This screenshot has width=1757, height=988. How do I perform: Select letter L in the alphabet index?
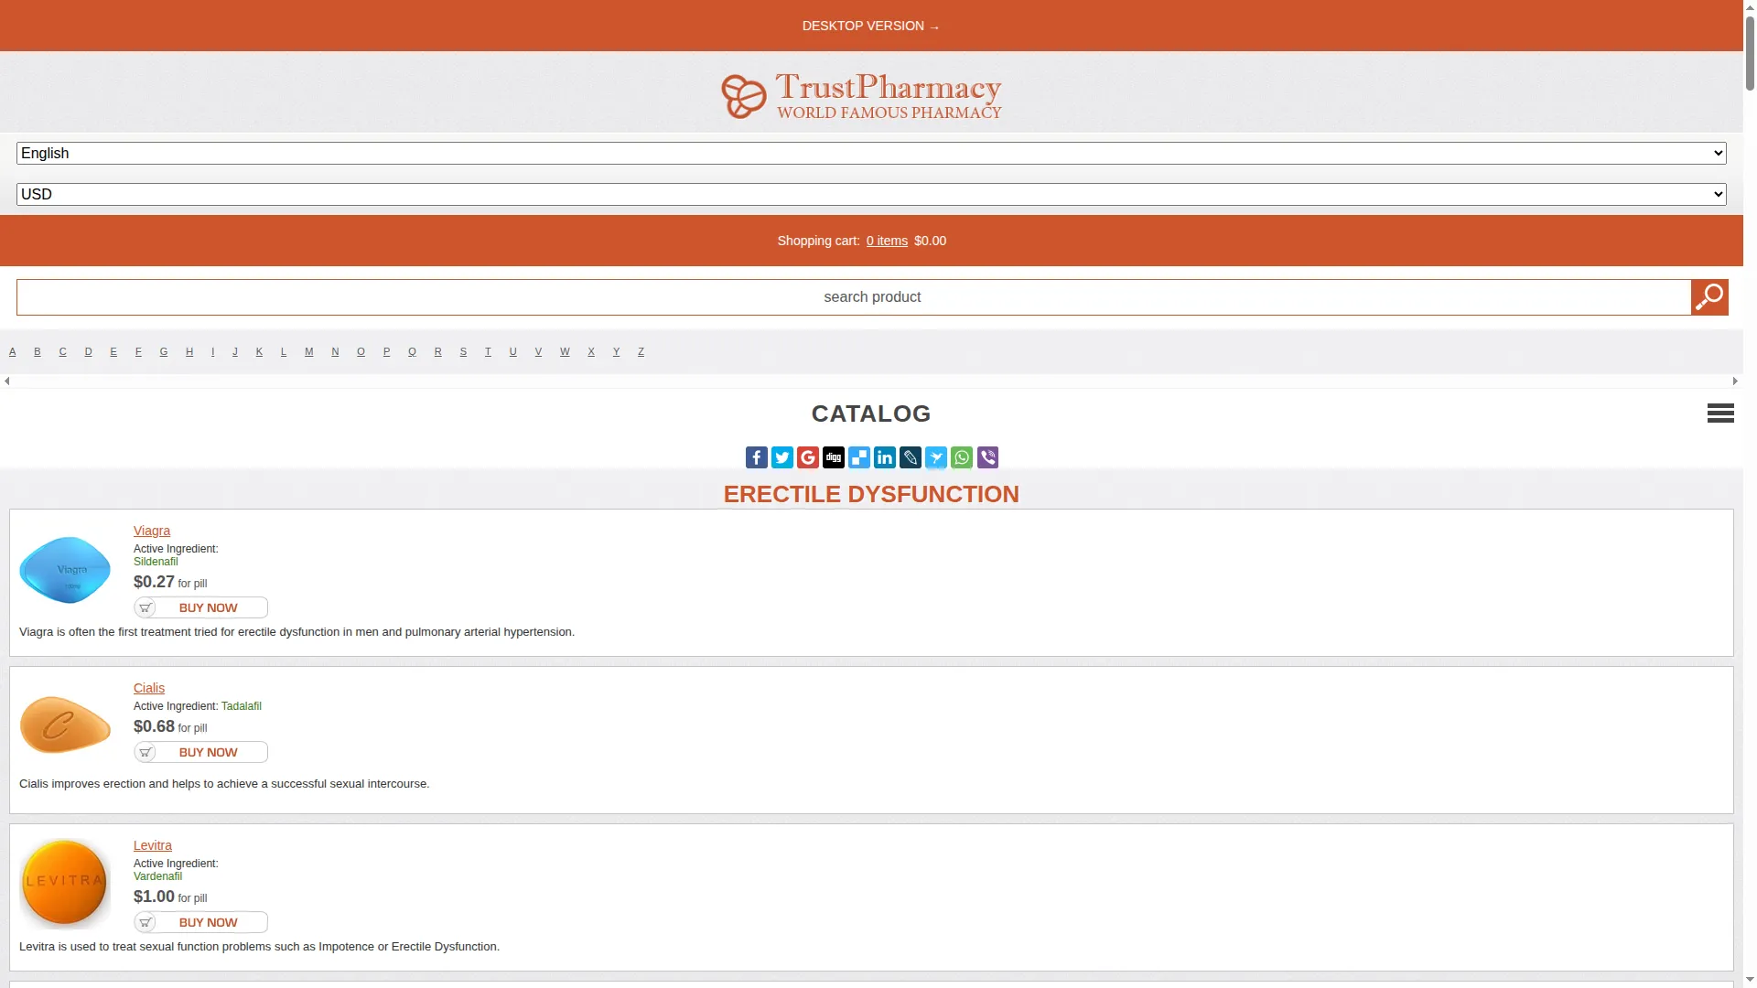[284, 351]
